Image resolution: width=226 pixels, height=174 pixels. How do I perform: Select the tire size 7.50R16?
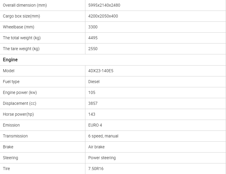pos(96,169)
